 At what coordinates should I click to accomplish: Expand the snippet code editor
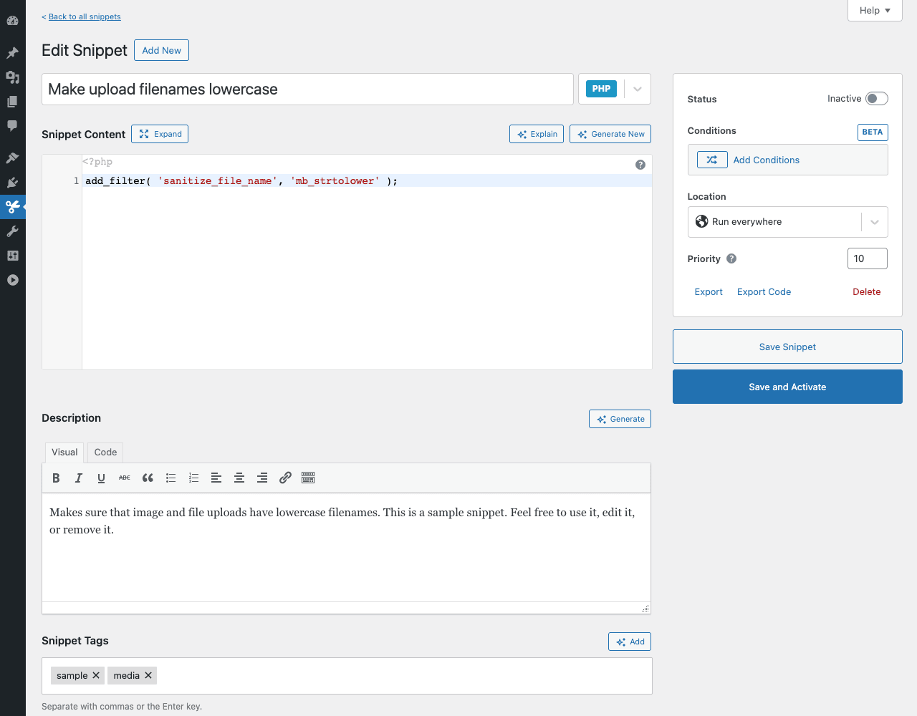[160, 134]
